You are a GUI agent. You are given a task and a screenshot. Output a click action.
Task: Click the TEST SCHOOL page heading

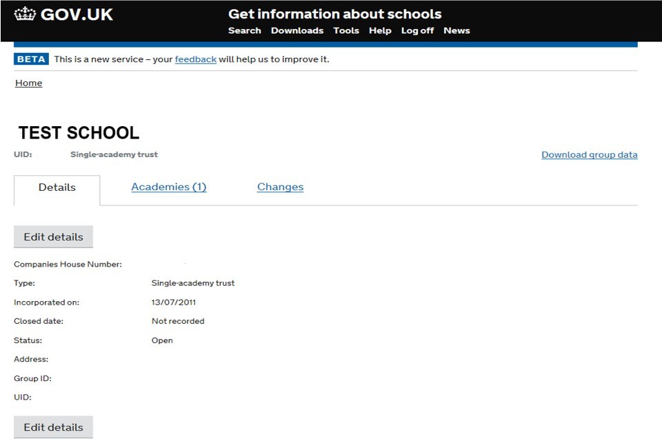point(79,133)
